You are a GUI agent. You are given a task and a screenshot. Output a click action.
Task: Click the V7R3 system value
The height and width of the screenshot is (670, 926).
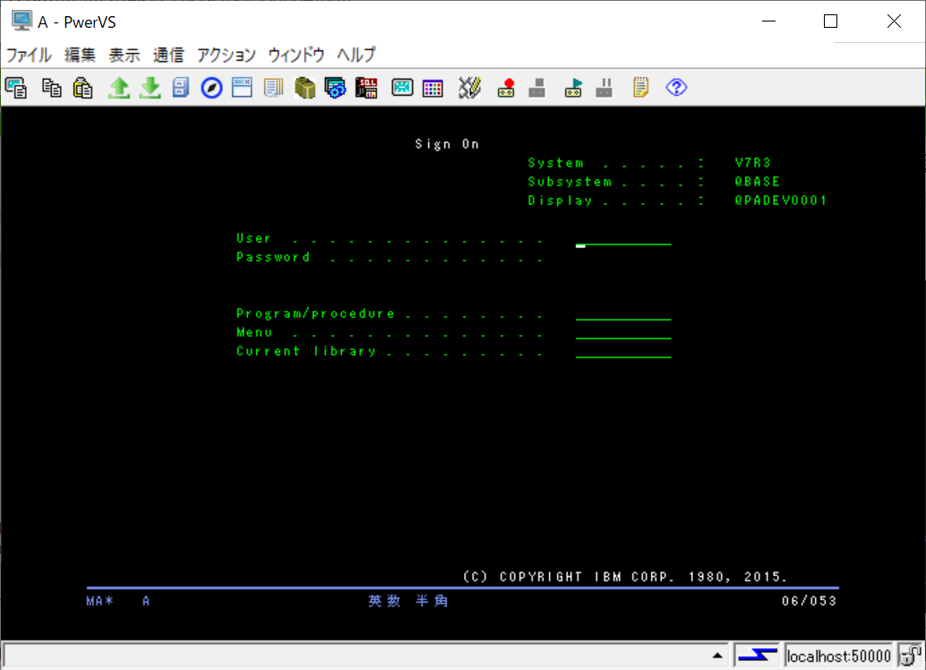click(753, 162)
